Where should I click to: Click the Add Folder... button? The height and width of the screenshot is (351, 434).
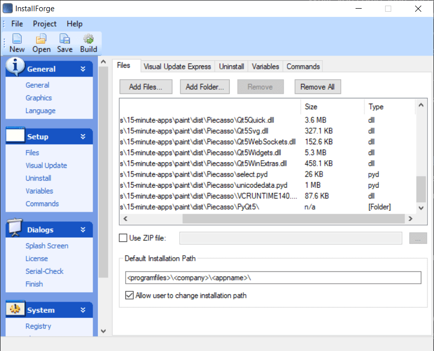pos(205,87)
